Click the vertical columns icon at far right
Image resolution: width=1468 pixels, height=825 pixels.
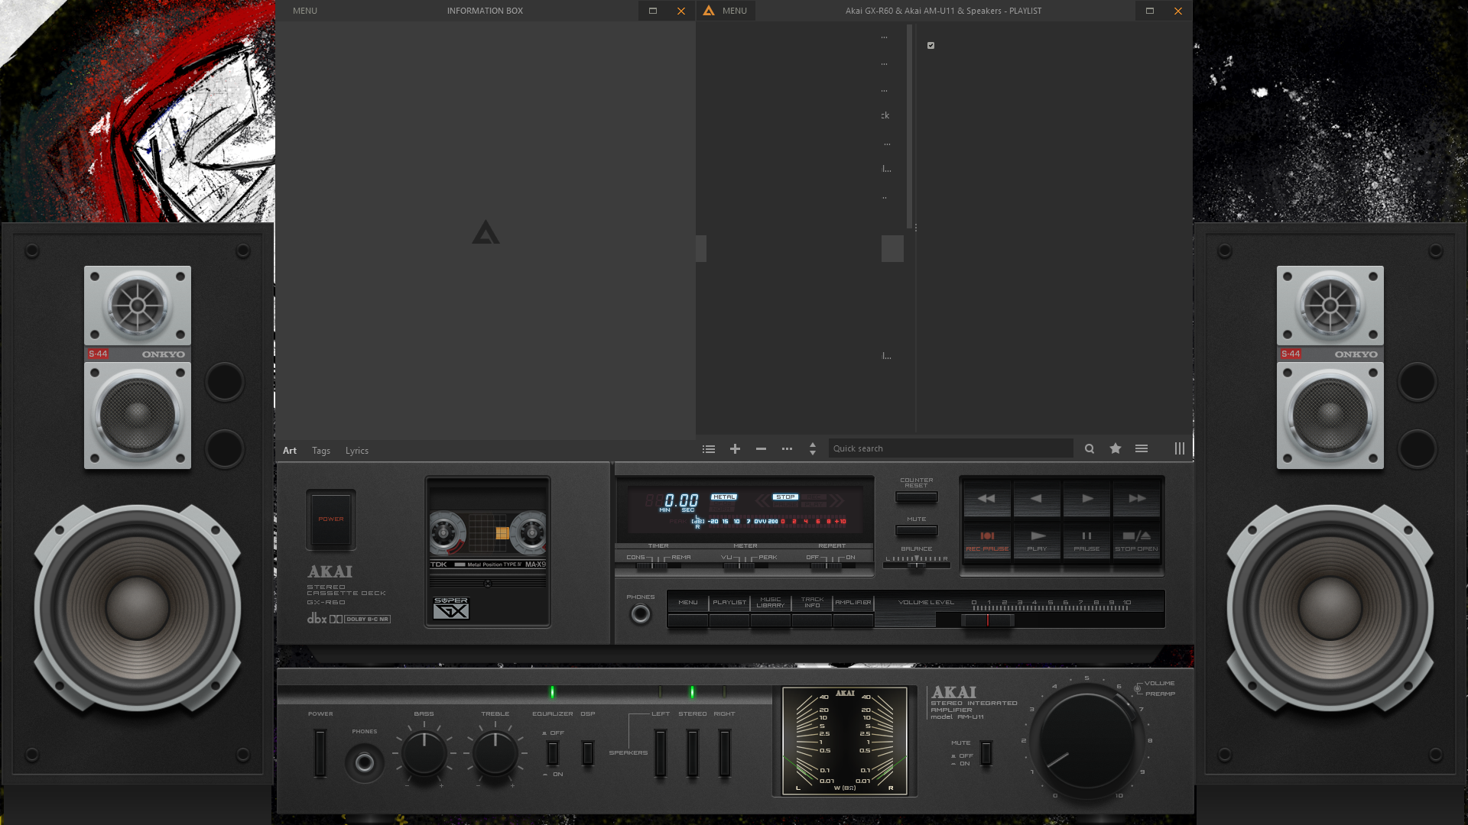pos(1179,448)
